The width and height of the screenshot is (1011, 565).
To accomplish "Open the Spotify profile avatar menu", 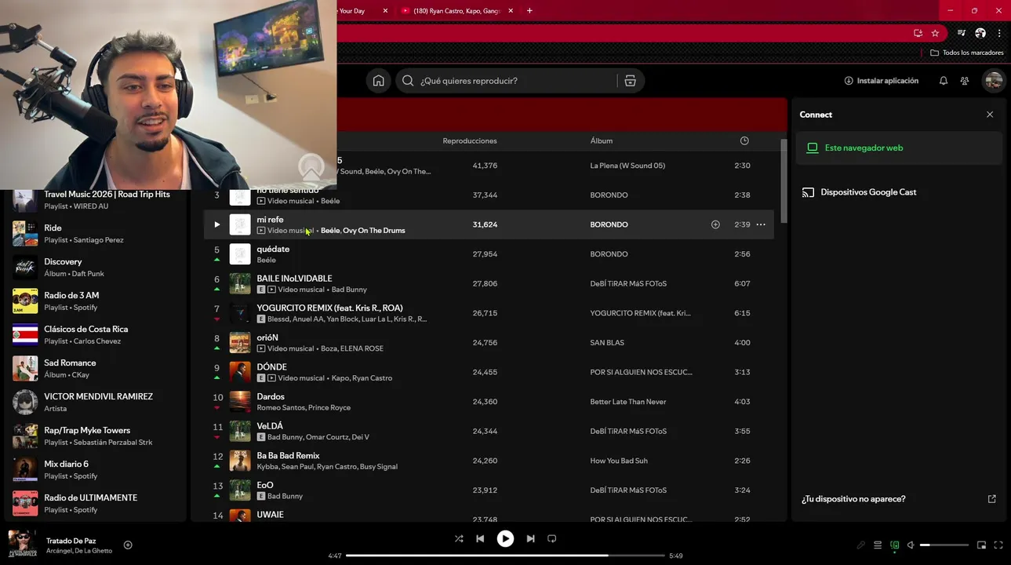I will pos(994,81).
